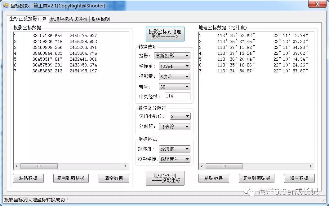Screen dimensions: 329x206
Task: Click 清空数据 to clear geographic coordinate data
Action: [x=299, y=178]
